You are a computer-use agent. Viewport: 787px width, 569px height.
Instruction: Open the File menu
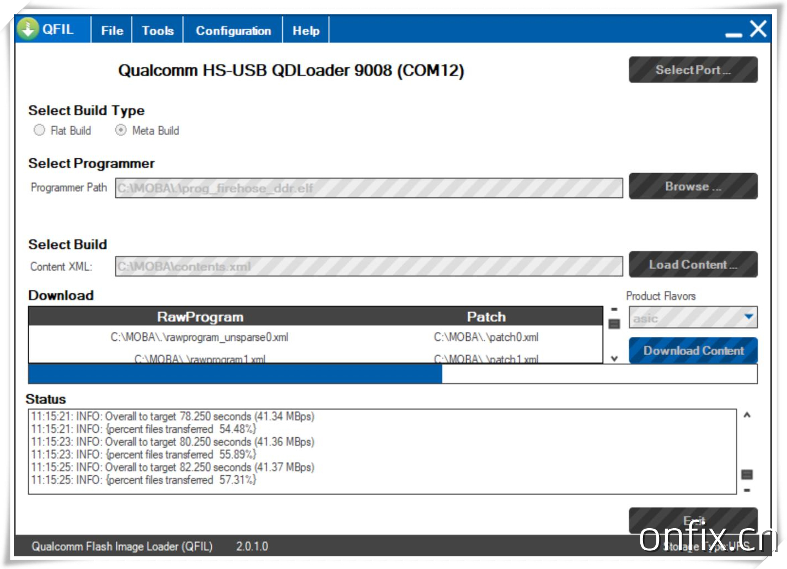click(112, 31)
